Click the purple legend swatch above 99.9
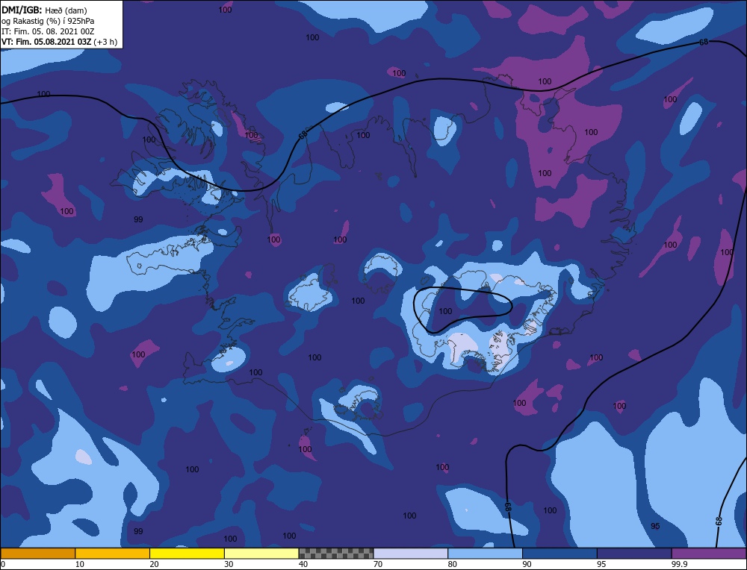 point(709,553)
